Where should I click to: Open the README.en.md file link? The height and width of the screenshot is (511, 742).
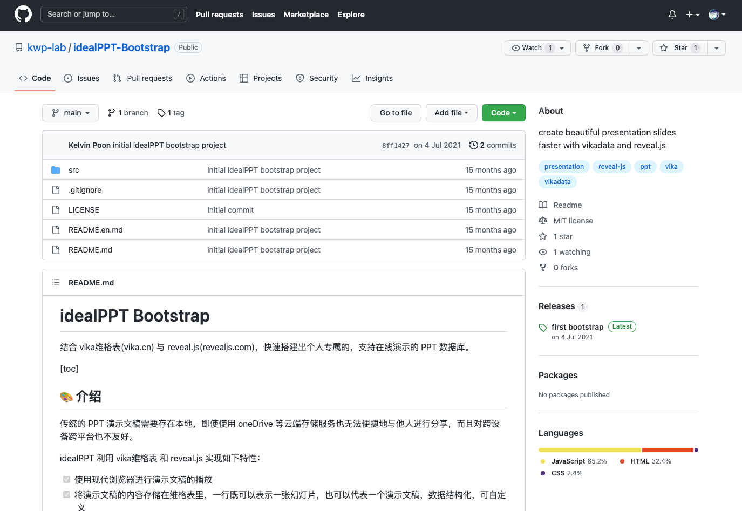tap(96, 230)
